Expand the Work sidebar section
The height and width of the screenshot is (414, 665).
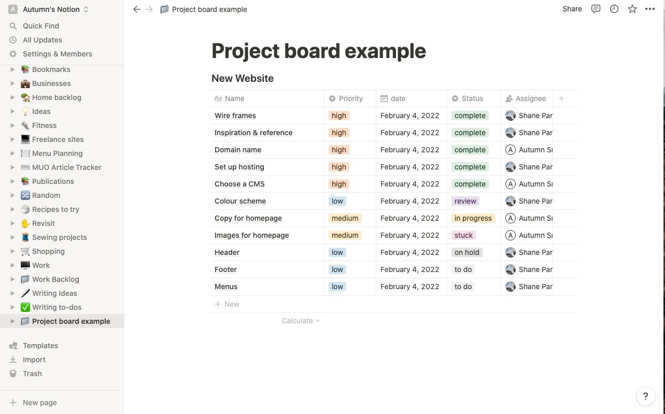(12, 265)
